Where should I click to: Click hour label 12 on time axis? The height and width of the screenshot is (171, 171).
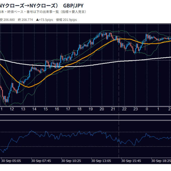(x=12, y=109)
